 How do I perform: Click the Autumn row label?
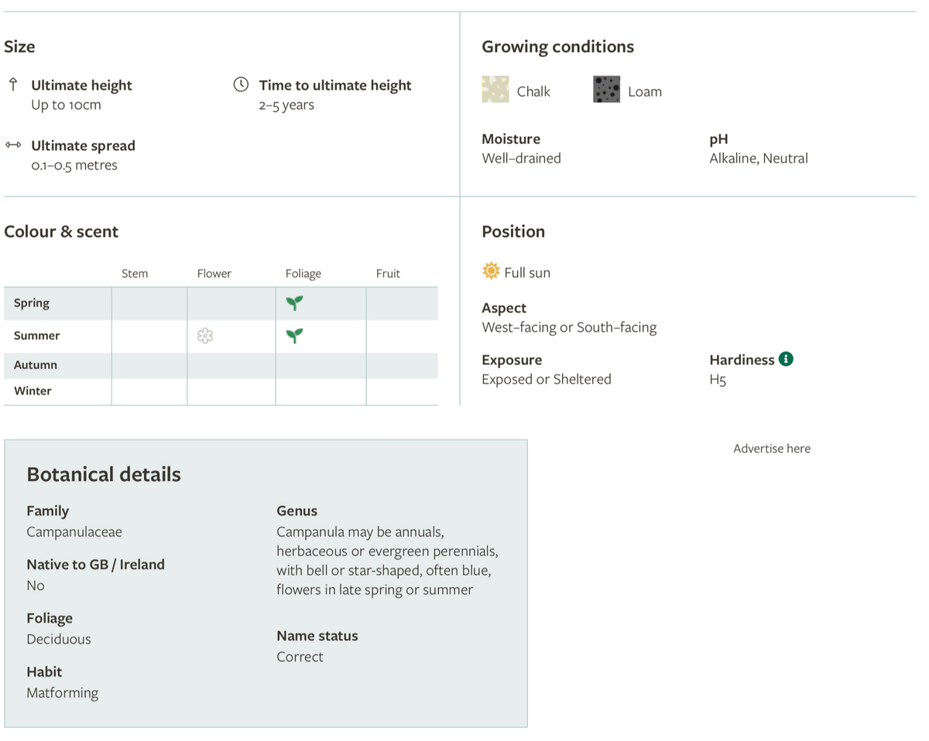pyautogui.click(x=36, y=365)
